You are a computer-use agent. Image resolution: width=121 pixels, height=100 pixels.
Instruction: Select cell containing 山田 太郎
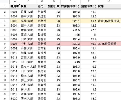point(28,62)
